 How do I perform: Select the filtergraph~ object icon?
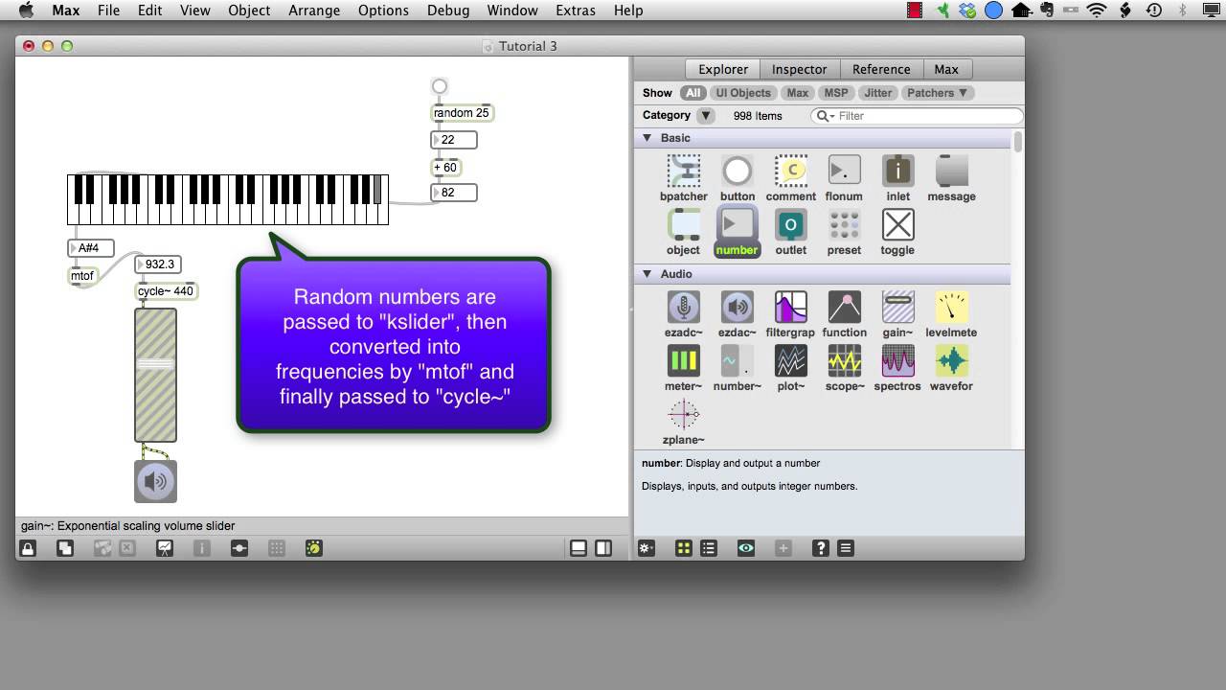point(791,308)
